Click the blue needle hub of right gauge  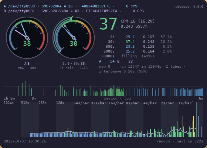click(74, 38)
